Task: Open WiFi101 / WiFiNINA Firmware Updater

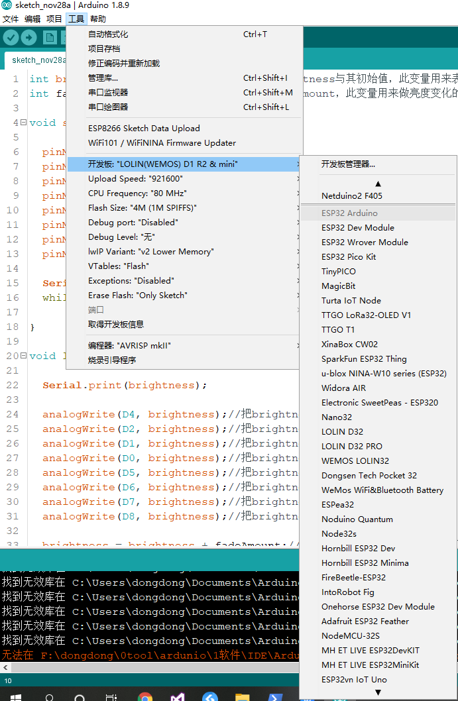Action: coord(184,143)
